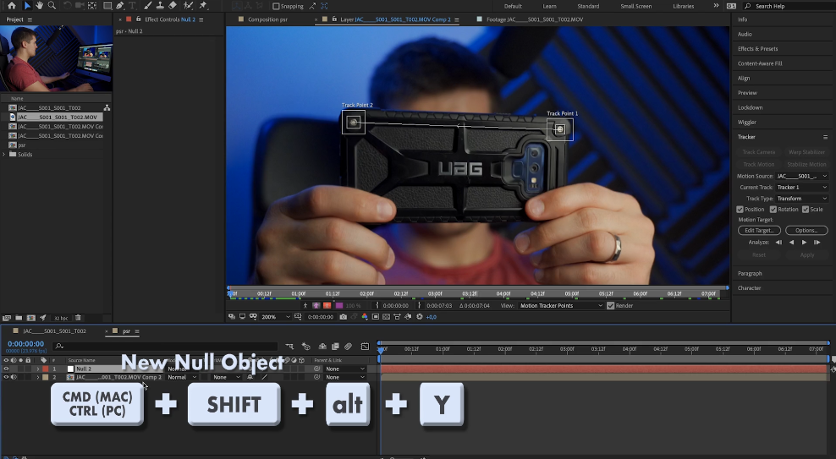Uncheck the Scale checkbox in Tracker
Viewport: 836px width, 459px height.
[806, 210]
